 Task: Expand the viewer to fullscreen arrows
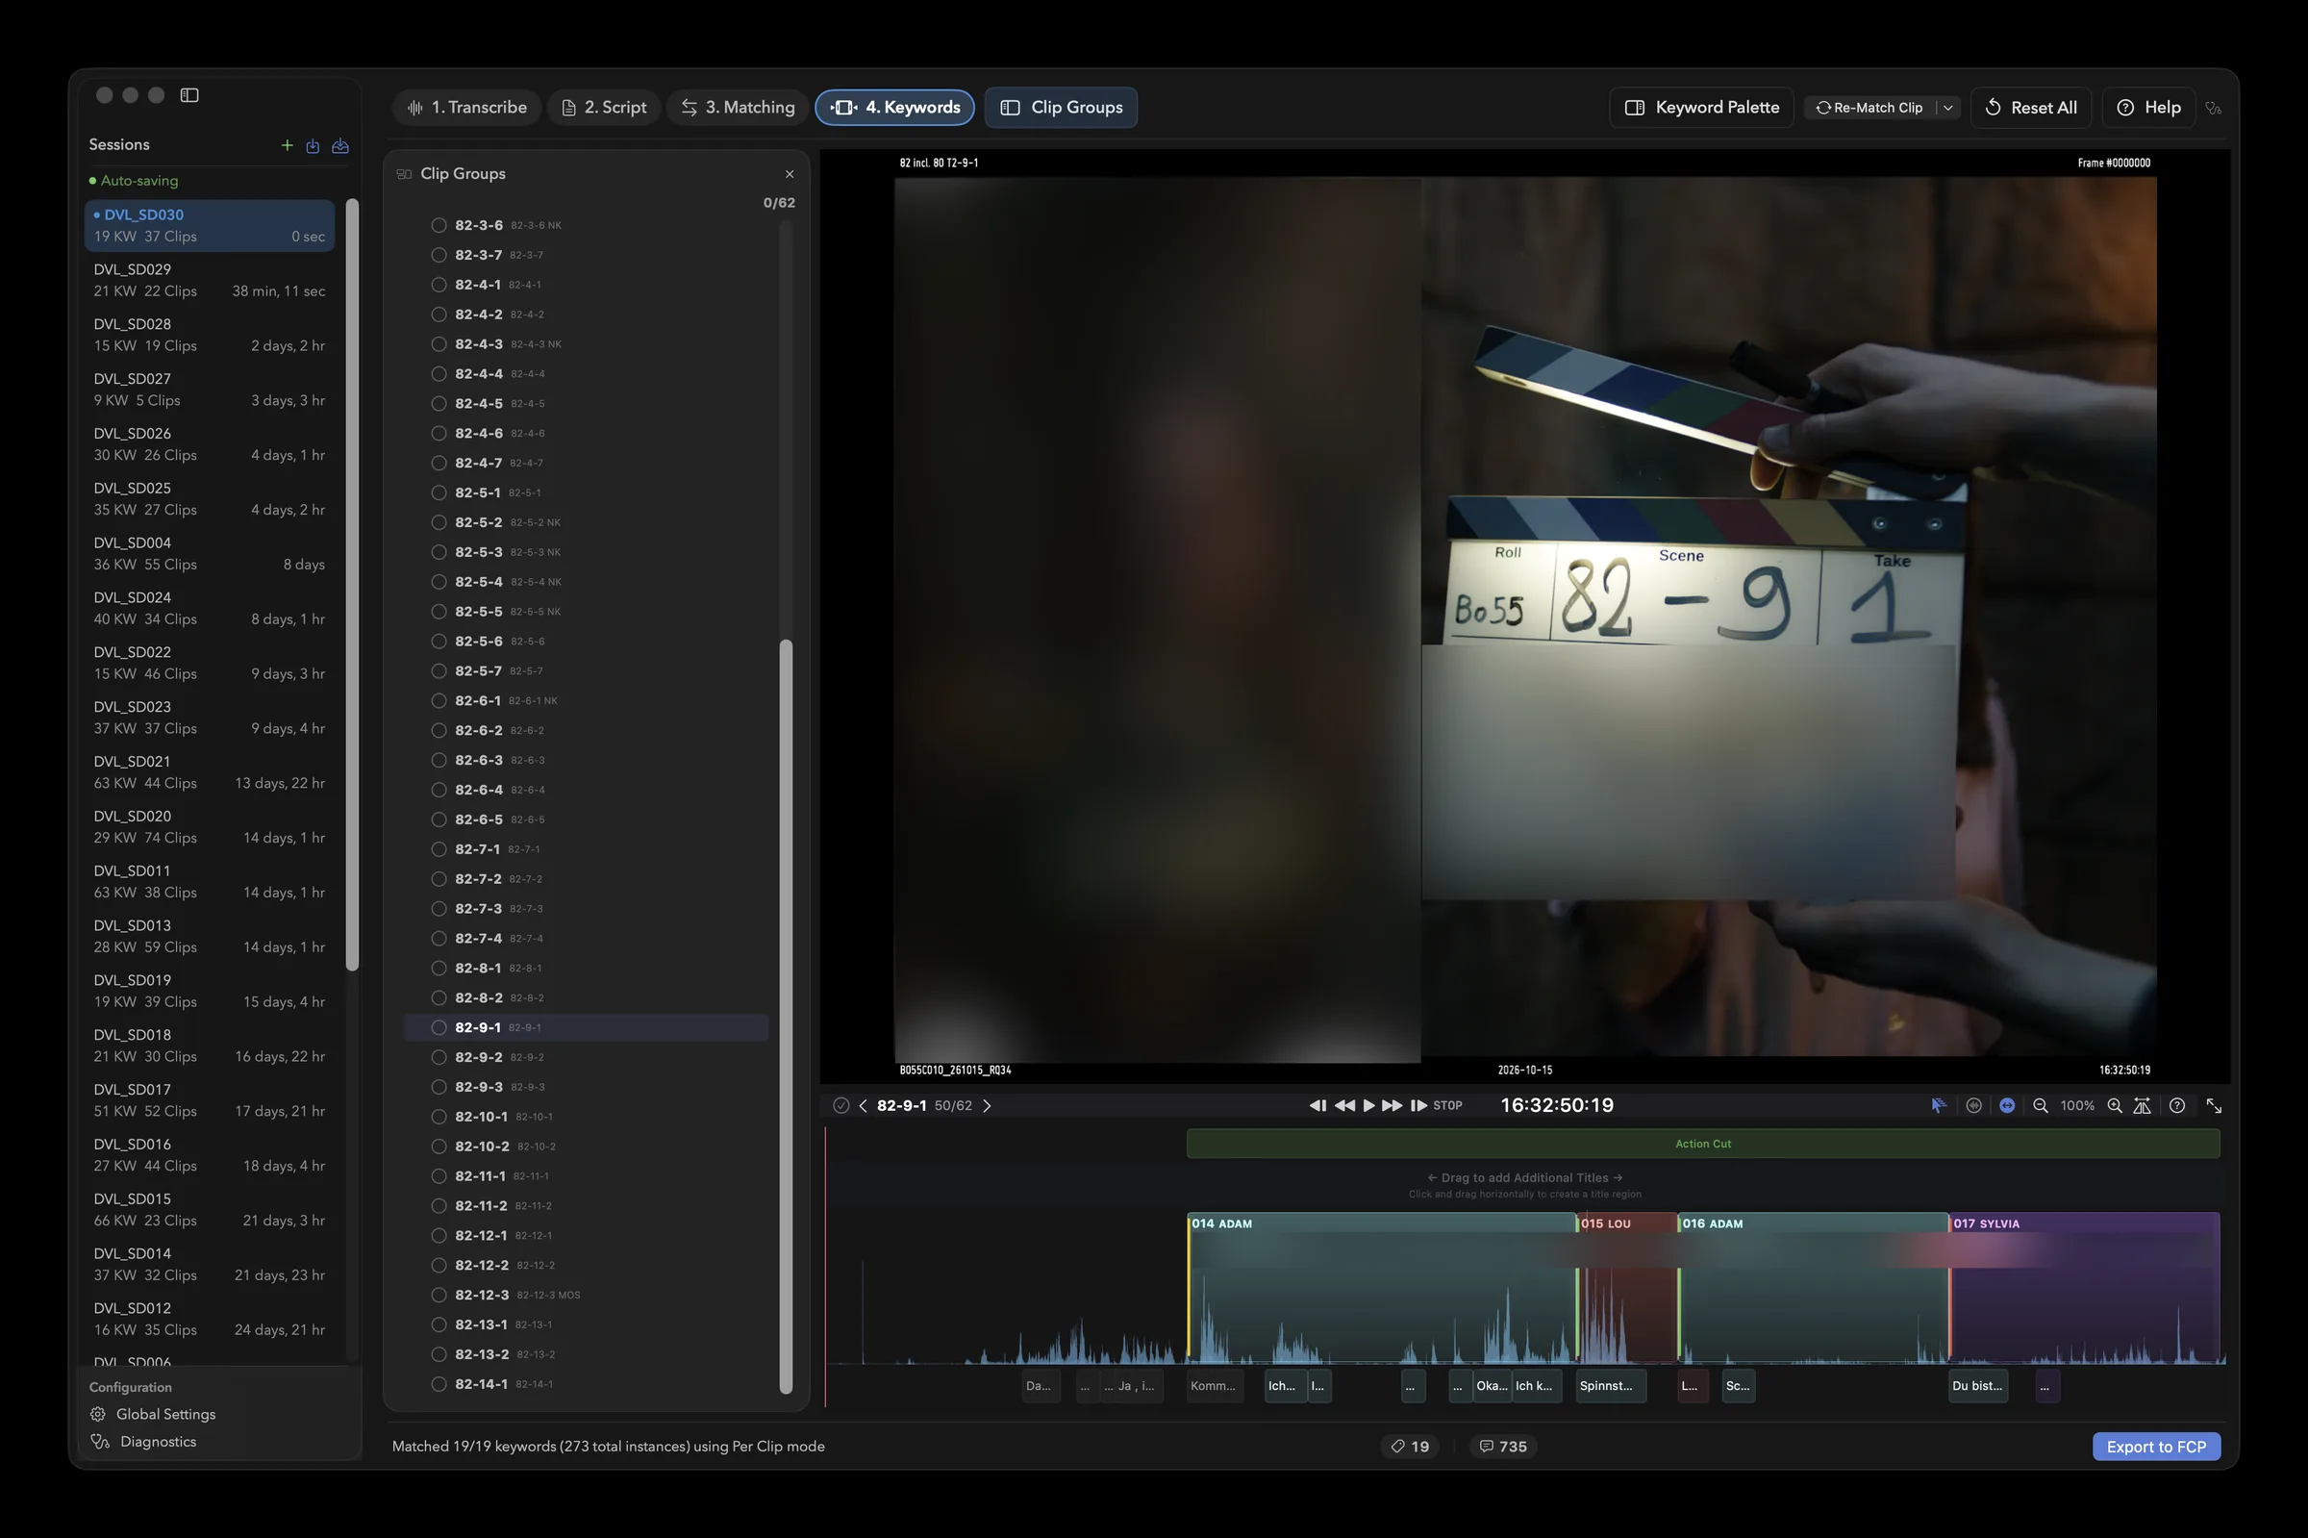(2214, 1105)
